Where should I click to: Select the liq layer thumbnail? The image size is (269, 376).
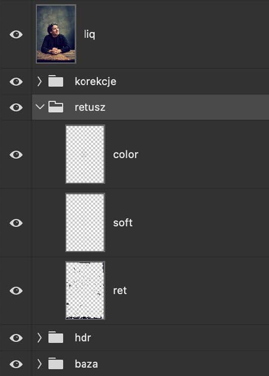pos(56,34)
